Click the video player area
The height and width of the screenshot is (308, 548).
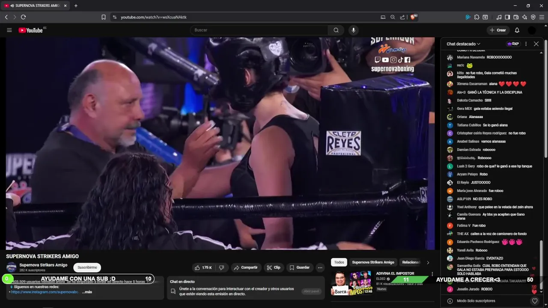click(220, 143)
